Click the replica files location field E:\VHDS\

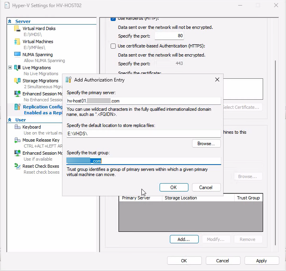(143, 134)
